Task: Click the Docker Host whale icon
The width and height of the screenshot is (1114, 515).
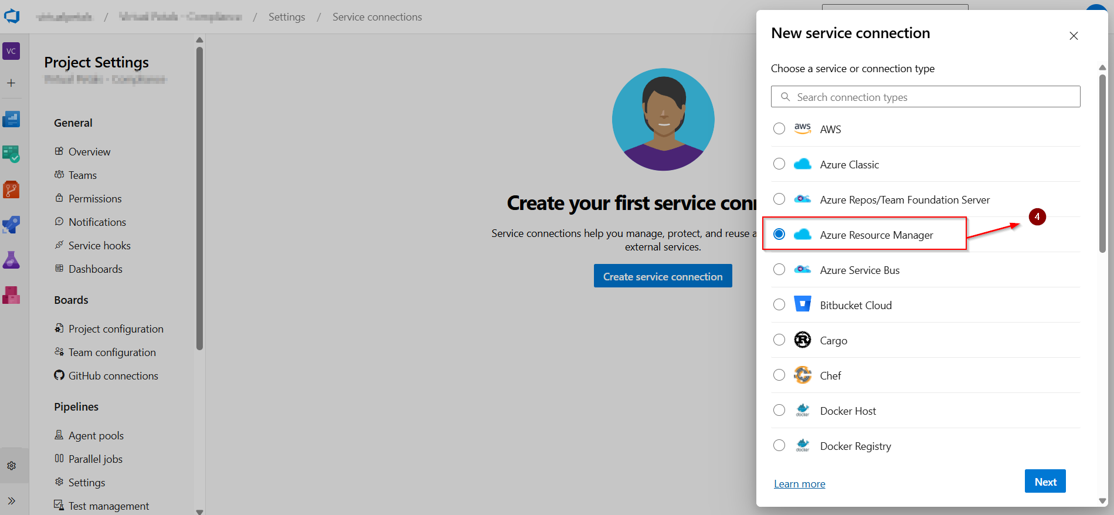Action: pyautogui.click(x=803, y=410)
